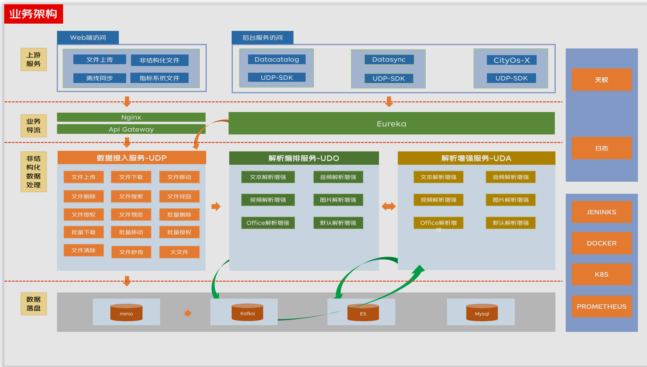The image size is (647, 367).
Task: Click the 文件找回 box
Action: tap(179, 197)
